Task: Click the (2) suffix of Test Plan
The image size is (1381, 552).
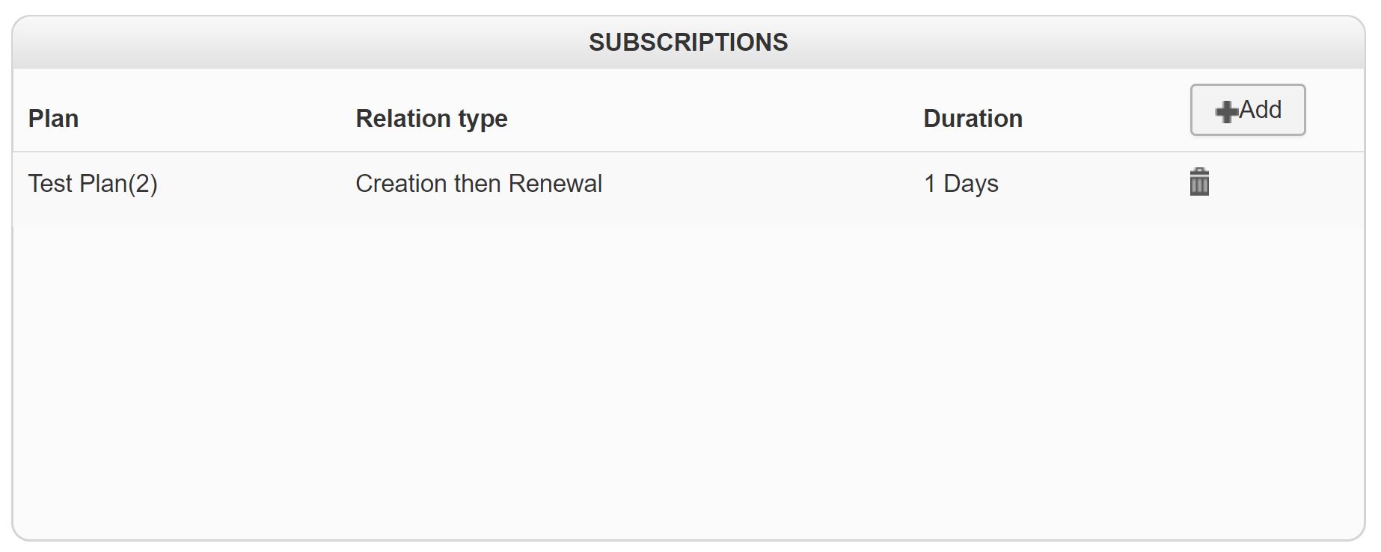Action: pos(142,183)
